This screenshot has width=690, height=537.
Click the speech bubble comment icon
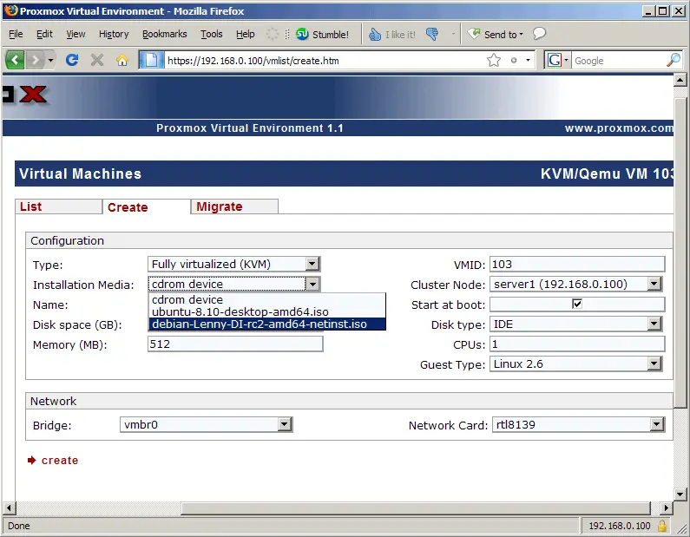point(539,34)
